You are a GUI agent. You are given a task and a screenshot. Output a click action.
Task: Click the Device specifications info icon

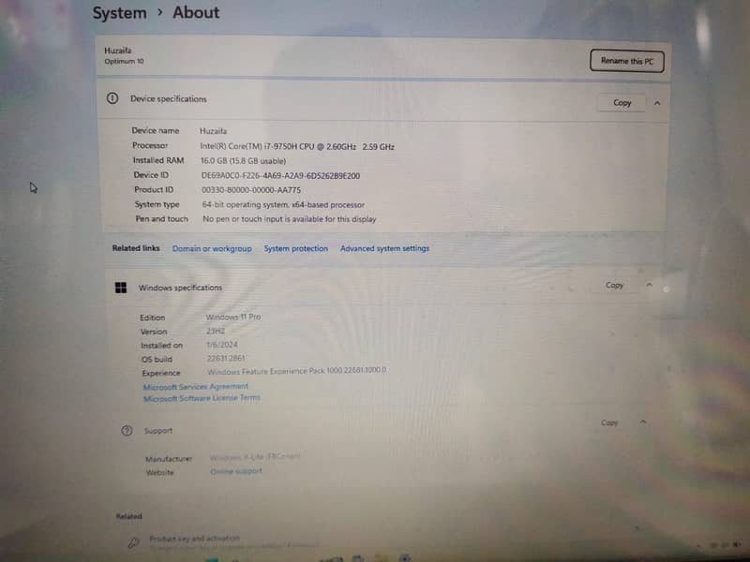[112, 98]
